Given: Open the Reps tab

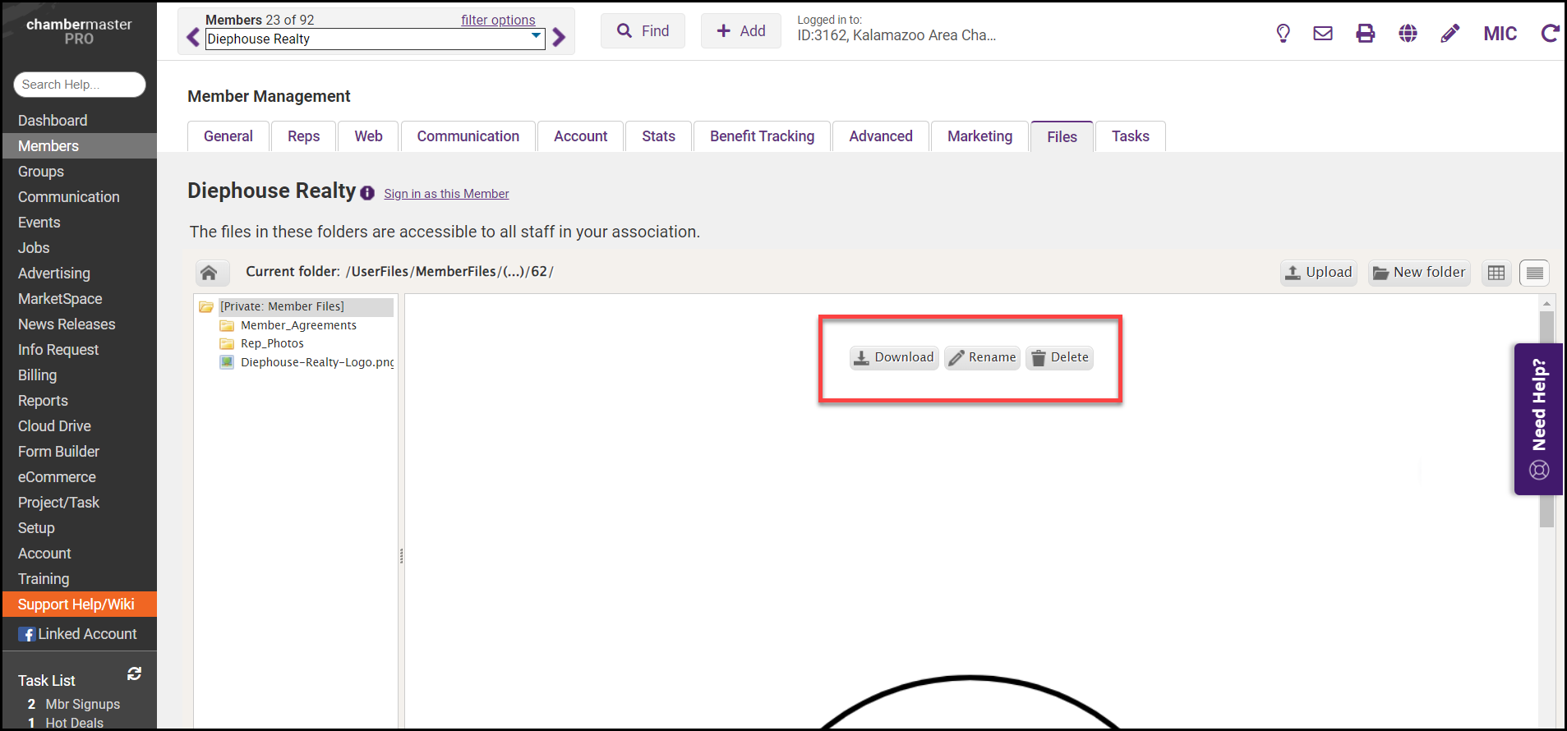Looking at the screenshot, I should (x=304, y=136).
